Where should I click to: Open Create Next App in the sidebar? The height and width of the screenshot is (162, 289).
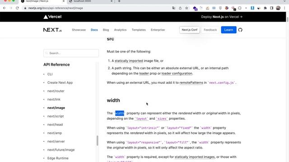(60, 83)
